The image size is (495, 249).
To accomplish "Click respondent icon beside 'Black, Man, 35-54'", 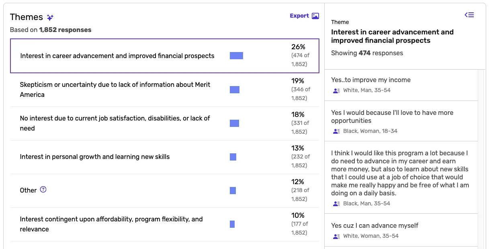I will 336,204.
